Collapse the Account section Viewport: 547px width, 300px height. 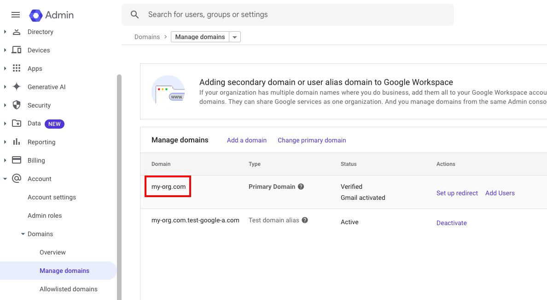[x=5, y=179]
